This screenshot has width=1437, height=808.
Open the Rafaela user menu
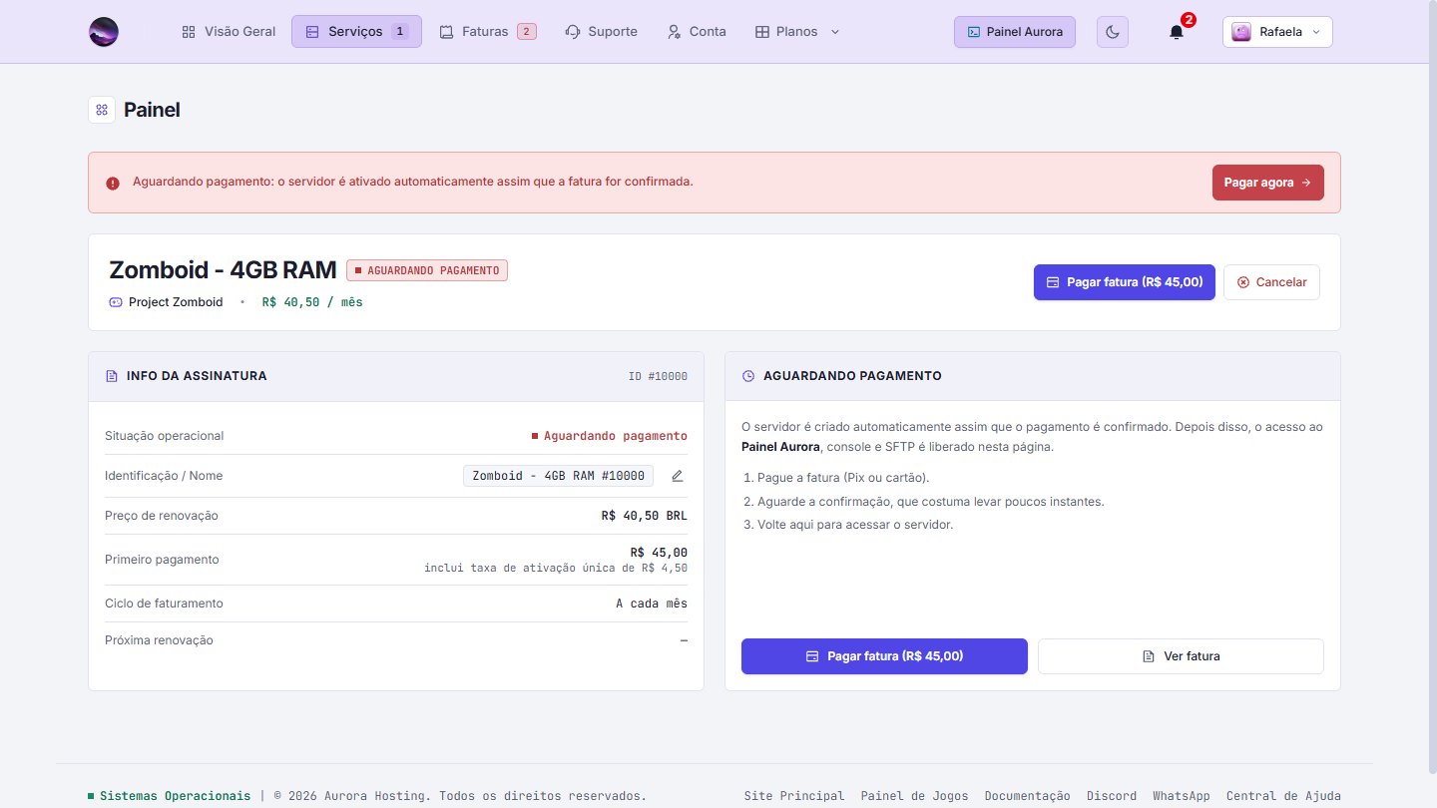point(1277,32)
